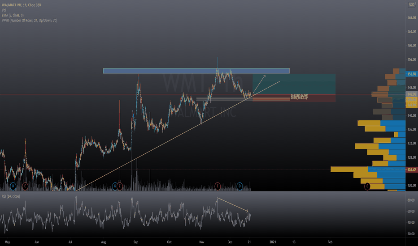Select the WALMART INC, 1h, Cboe BZX legend title
This screenshot has height=246, width=418.
(22, 5)
